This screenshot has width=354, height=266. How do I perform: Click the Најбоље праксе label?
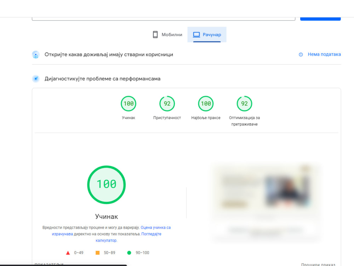(x=206, y=118)
